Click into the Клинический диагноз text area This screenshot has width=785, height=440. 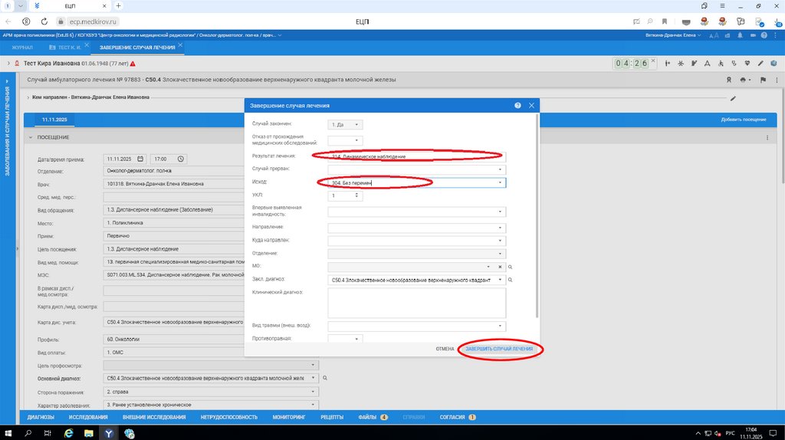tap(416, 303)
